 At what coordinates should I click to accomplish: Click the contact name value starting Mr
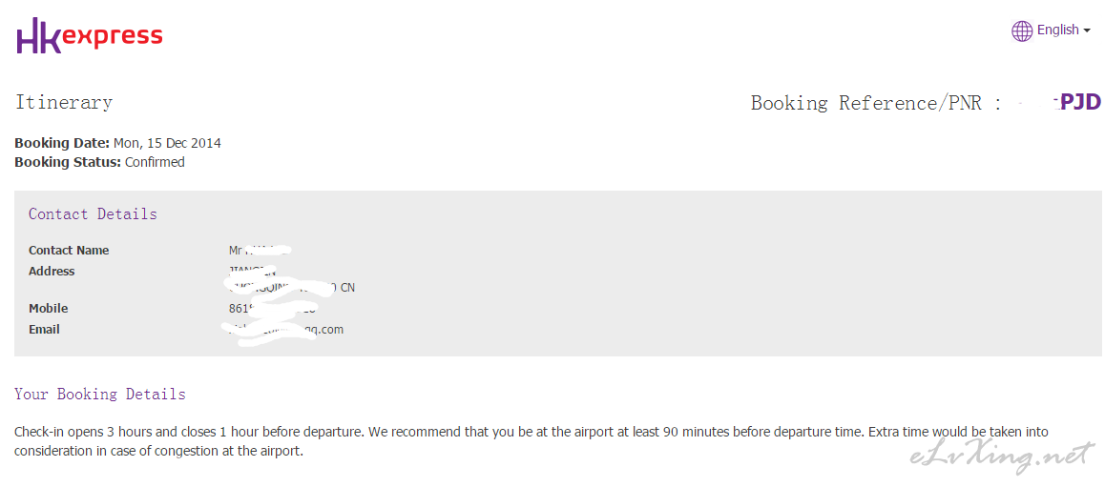(261, 250)
